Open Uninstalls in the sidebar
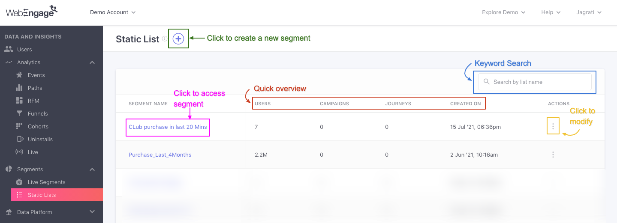Viewport: 617px width, 223px height. (40, 139)
